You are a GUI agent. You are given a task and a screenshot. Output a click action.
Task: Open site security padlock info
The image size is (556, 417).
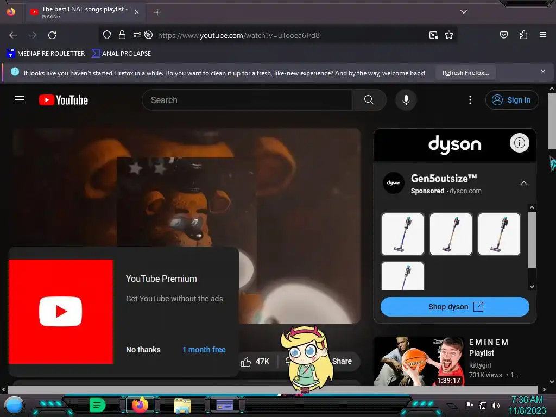[122, 35]
